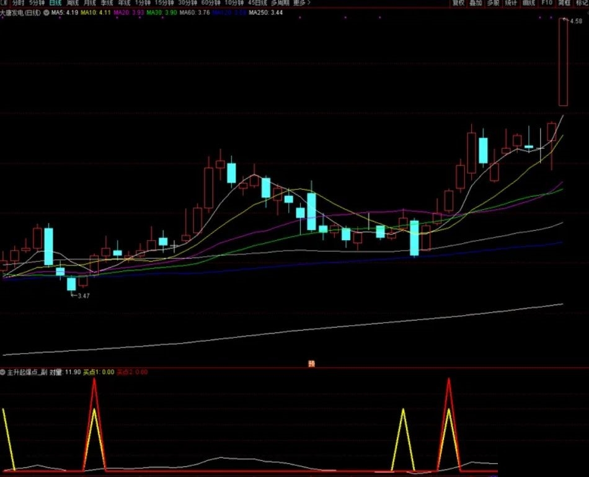Select the 60分钟 period tab
Screen dimensions: 589x477
click(x=211, y=2)
